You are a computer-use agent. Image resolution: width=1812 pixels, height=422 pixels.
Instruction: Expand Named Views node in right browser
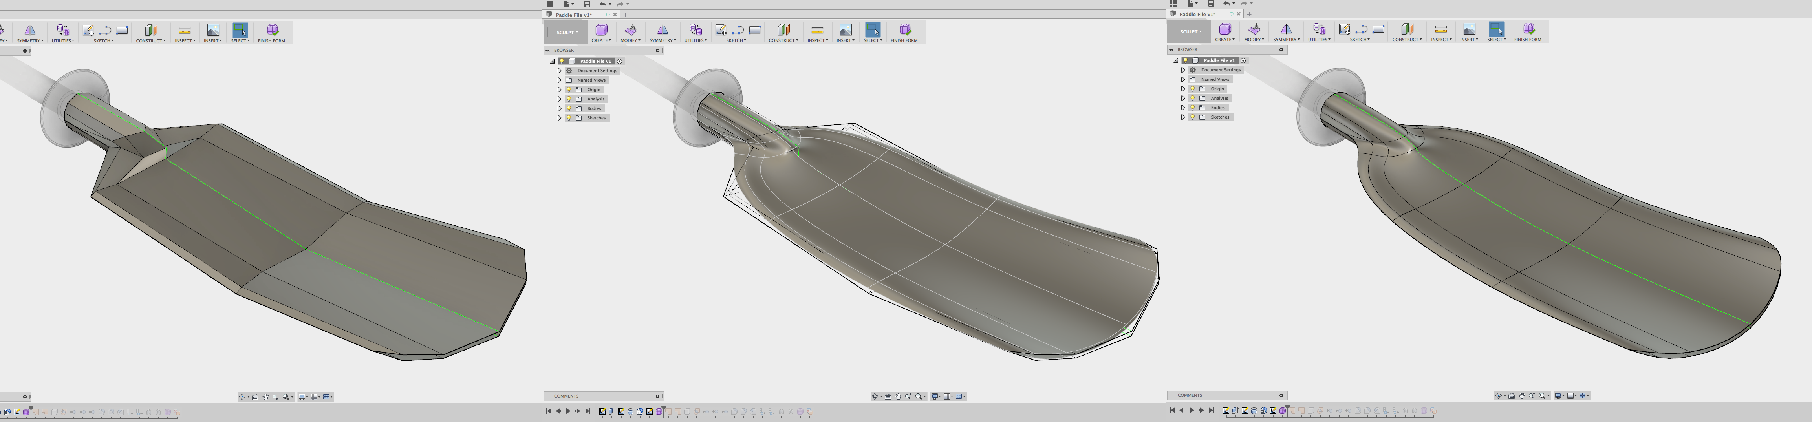pyautogui.click(x=1182, y=79)
